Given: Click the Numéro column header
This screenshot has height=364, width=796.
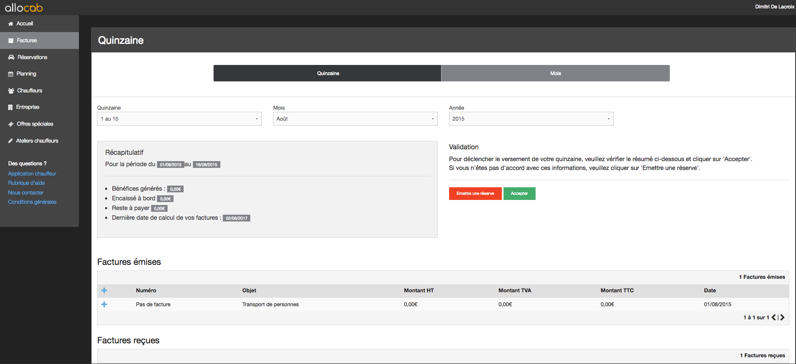Looking at the screenshot, I should pos(146,291).
